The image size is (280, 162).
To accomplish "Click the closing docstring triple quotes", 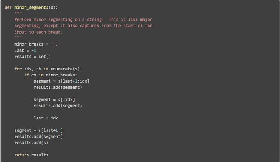I will pyautogui.click(x=18, y=37).
